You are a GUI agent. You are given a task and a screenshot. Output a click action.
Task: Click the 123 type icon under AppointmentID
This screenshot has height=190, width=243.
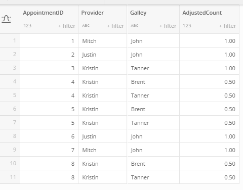point(27,26)
